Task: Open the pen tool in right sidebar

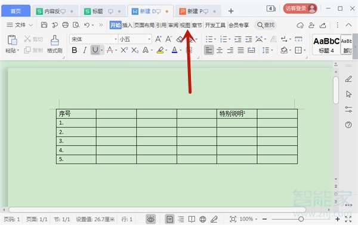Action: click(x=348, y=79)
